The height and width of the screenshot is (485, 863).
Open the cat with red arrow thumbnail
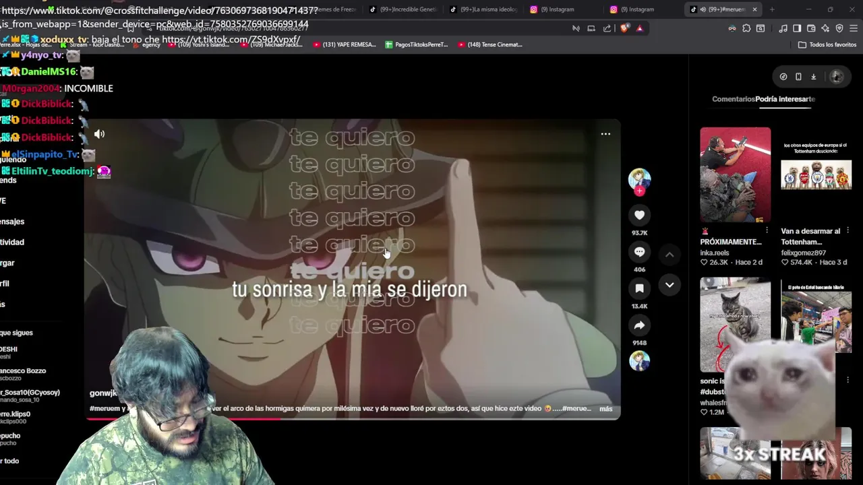tap(735, 325)
